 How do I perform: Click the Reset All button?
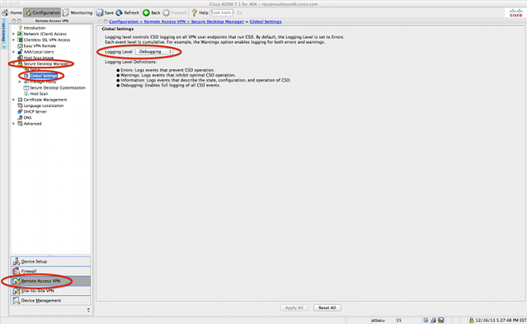coord(327,308)
